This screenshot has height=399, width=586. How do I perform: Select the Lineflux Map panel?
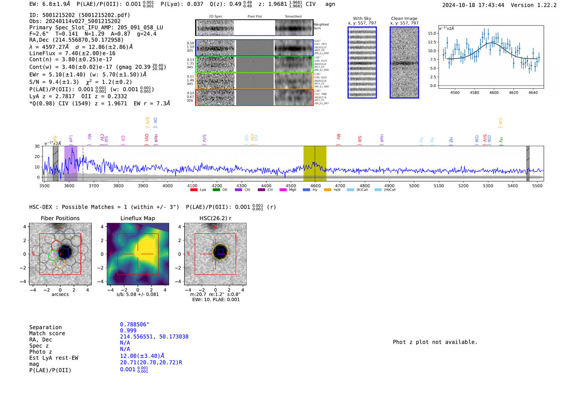pyautogui.click(x=138, y=254)
